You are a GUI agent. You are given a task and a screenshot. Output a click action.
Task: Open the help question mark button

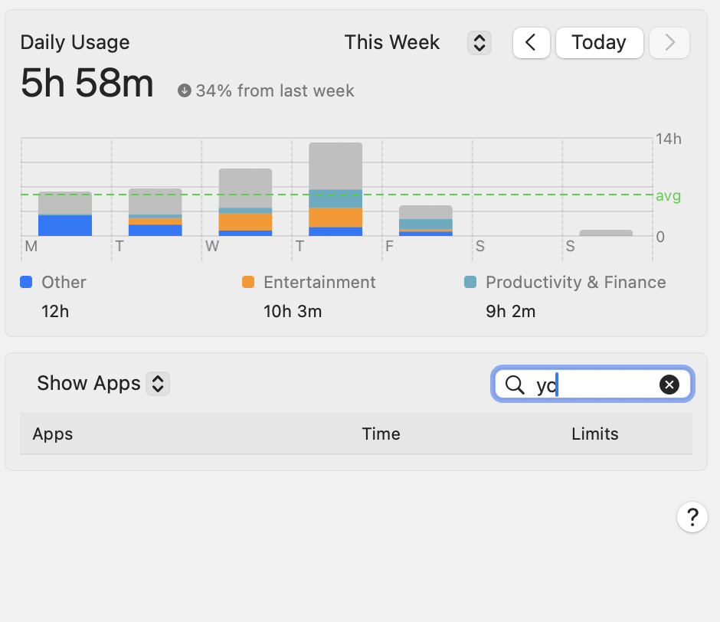(692, 517)
